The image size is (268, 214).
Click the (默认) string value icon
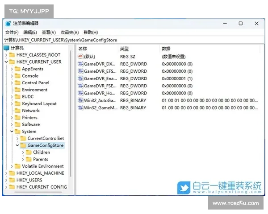pos(80,57)
